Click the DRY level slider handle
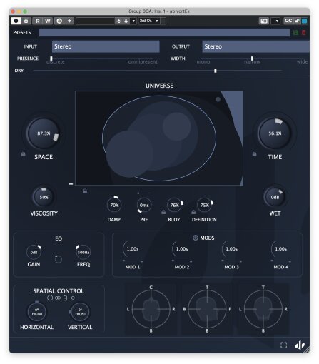The image size is (319, 364). (216, 71)
